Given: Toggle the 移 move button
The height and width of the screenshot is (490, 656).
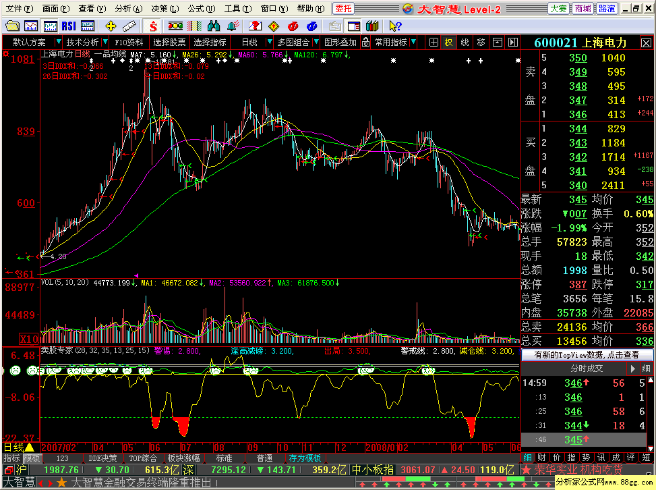Looking at the screenshot, I should pos(481,43).
